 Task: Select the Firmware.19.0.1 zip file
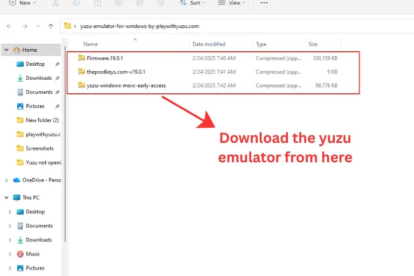pyautogui.click(x=105, y=58)
